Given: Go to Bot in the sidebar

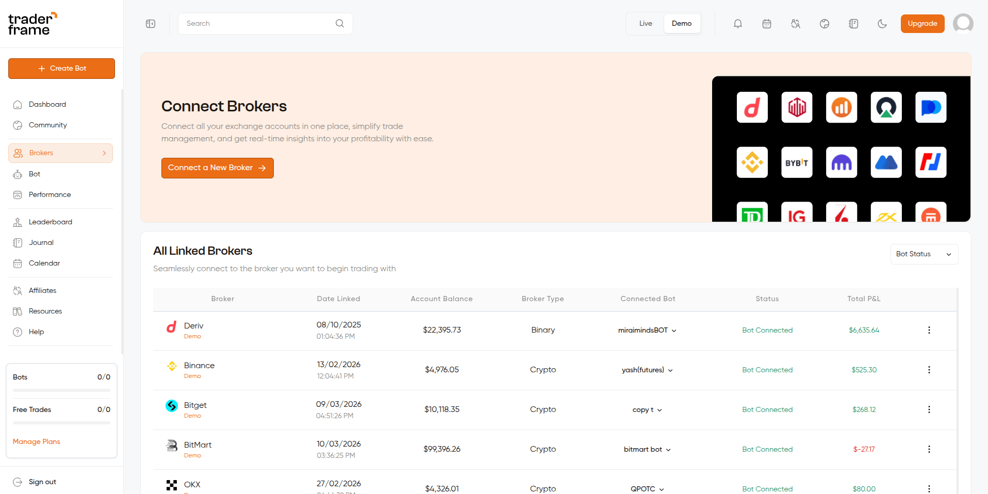Looking at the screenshot, I should (61, 174).
